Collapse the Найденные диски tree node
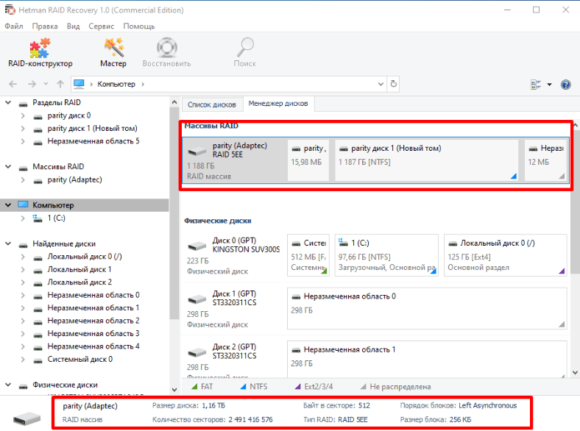 (8, 244)
